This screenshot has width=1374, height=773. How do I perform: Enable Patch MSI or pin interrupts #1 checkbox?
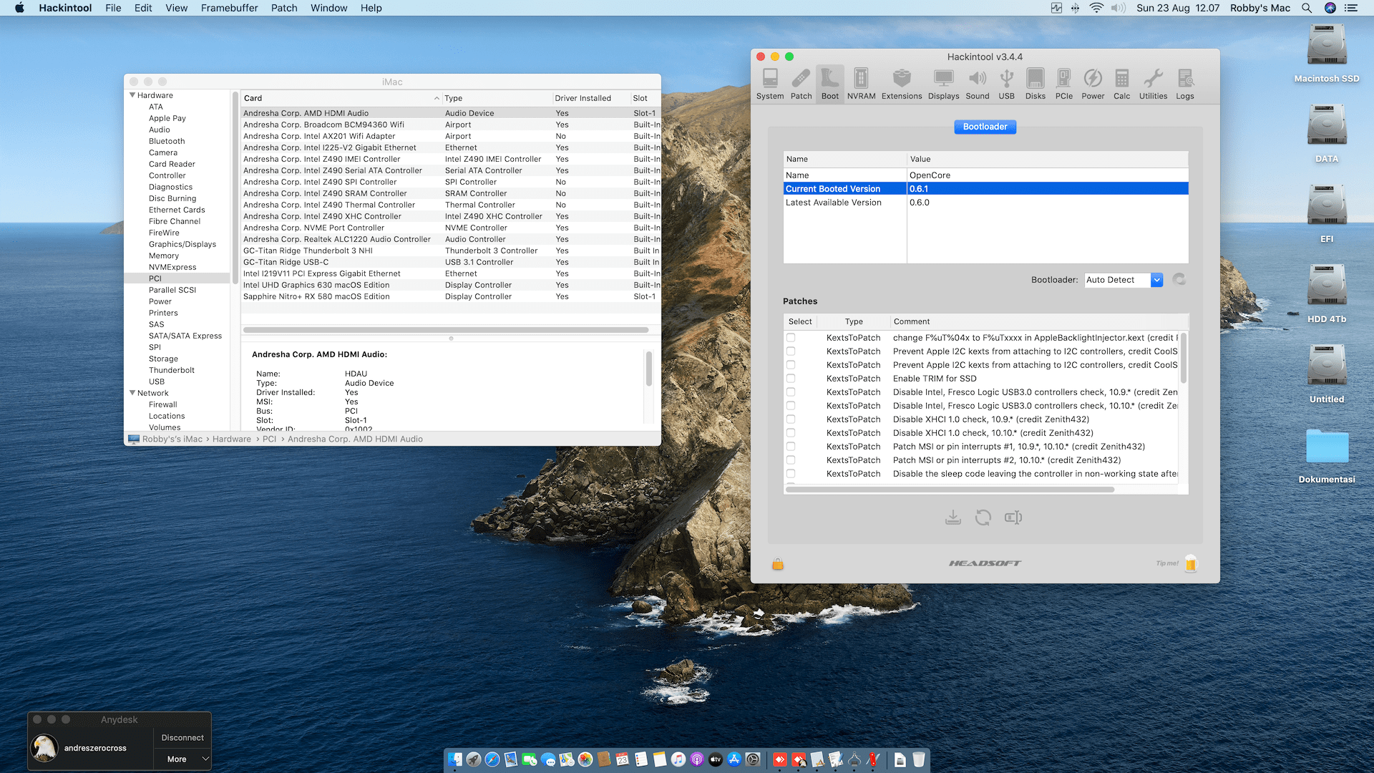(x=791, y=447)
